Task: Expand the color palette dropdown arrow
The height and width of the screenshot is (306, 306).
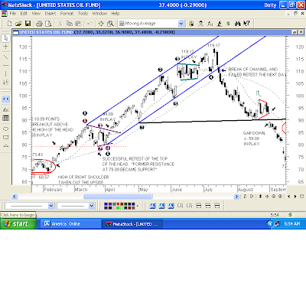Action: [x=138, y=206]
